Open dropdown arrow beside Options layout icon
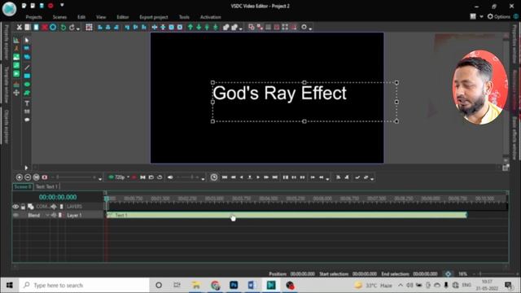Image resolution: width=521 pixels, height=293 pixels. (481, 16)
